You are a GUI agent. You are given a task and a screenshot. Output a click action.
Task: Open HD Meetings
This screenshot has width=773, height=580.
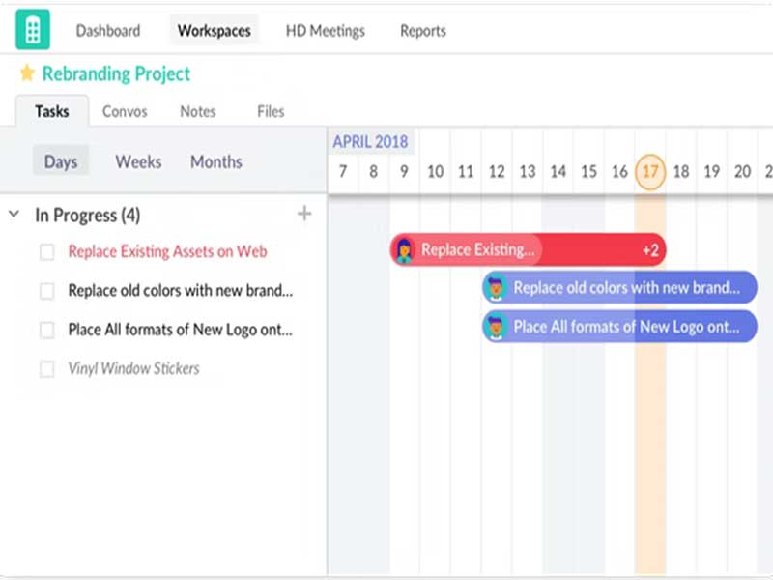pyautogui.click(x=326, y=31)
